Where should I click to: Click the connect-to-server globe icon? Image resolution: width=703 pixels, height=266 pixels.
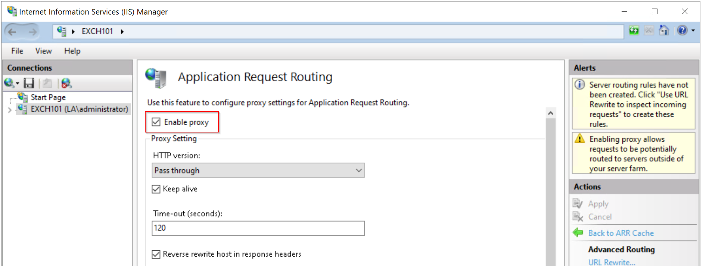point(9,83)
